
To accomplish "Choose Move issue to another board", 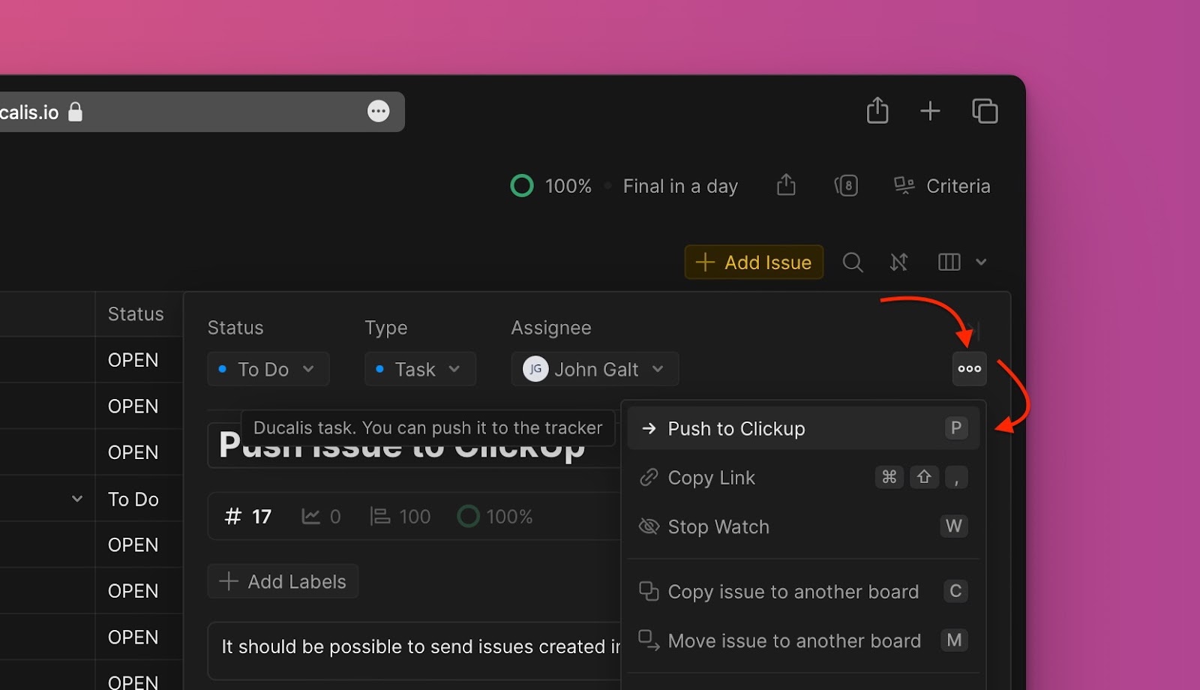I will (794, 640).
